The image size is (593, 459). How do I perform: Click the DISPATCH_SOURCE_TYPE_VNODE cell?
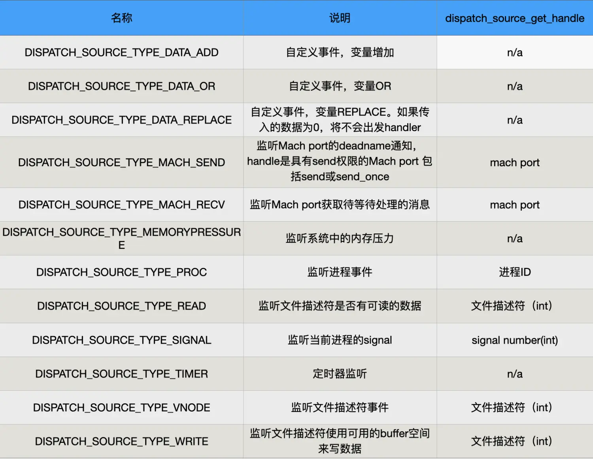(121, 408)
